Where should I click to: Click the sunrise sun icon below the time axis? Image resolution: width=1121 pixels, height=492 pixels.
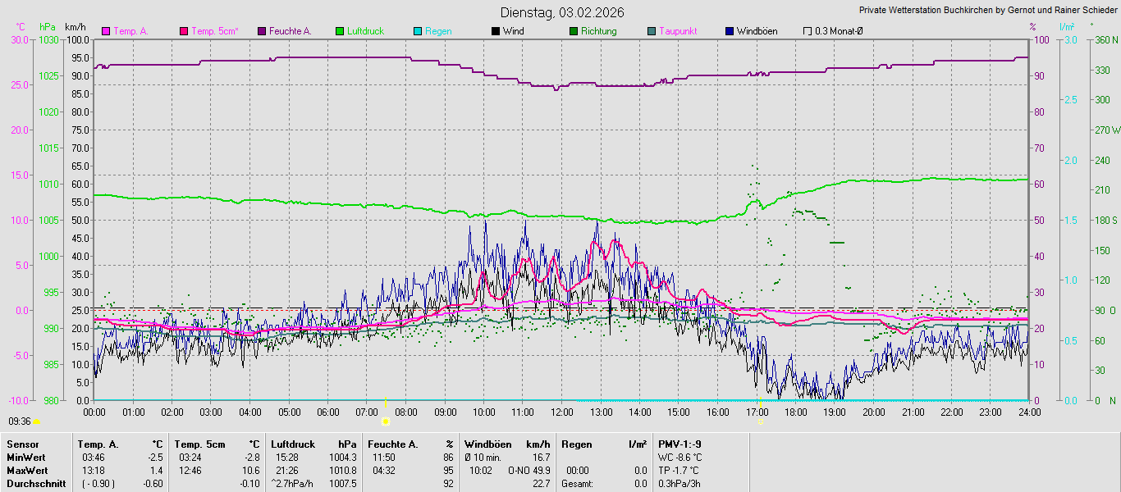[386, 421]
